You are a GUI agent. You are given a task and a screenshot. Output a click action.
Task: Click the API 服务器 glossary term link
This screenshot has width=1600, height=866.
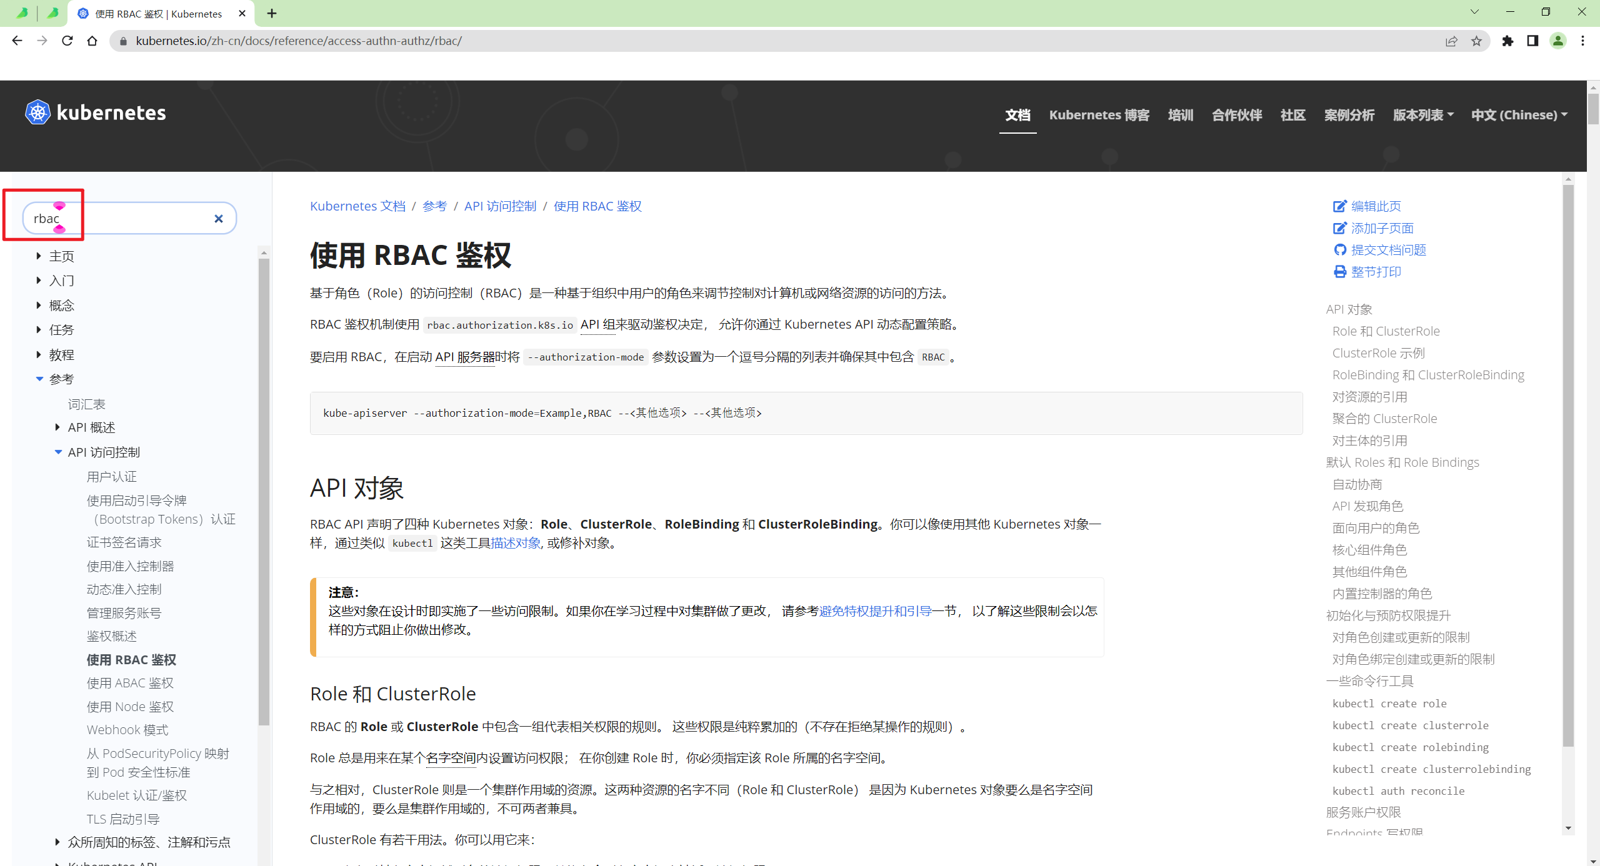tap(464, 357)
